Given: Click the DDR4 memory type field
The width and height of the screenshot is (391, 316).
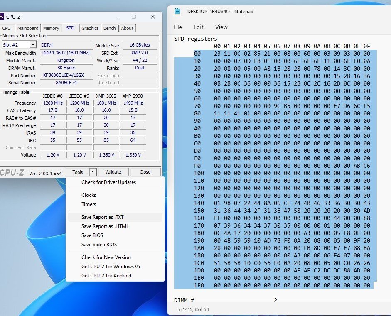Looking at the screenshot, I should [66, 45].
